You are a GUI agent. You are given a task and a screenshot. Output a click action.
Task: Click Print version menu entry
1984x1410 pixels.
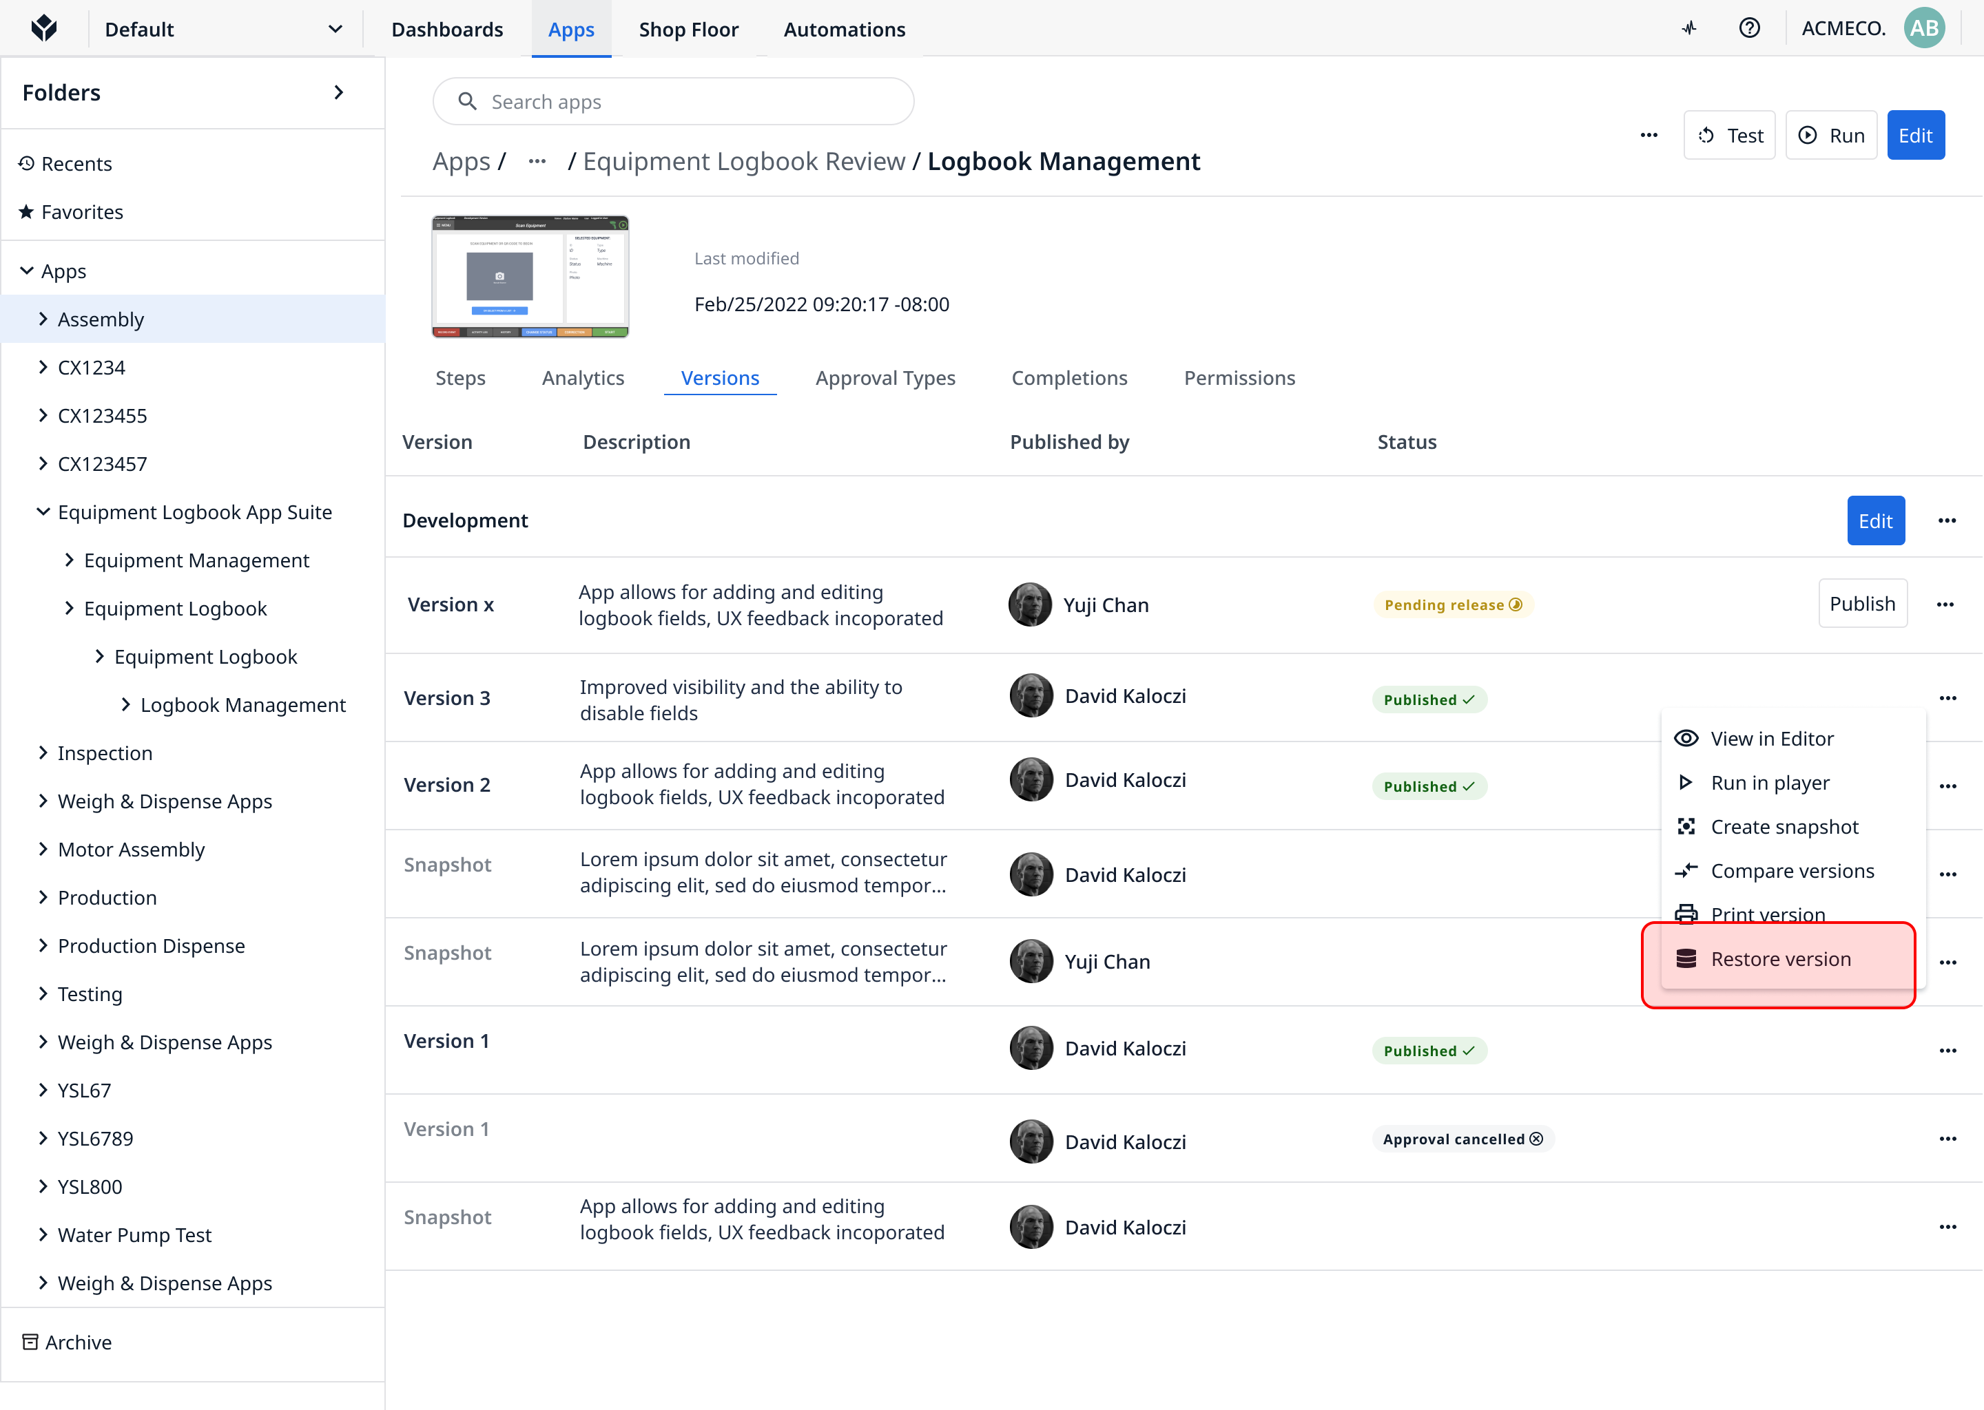(x=1793, y=914)
